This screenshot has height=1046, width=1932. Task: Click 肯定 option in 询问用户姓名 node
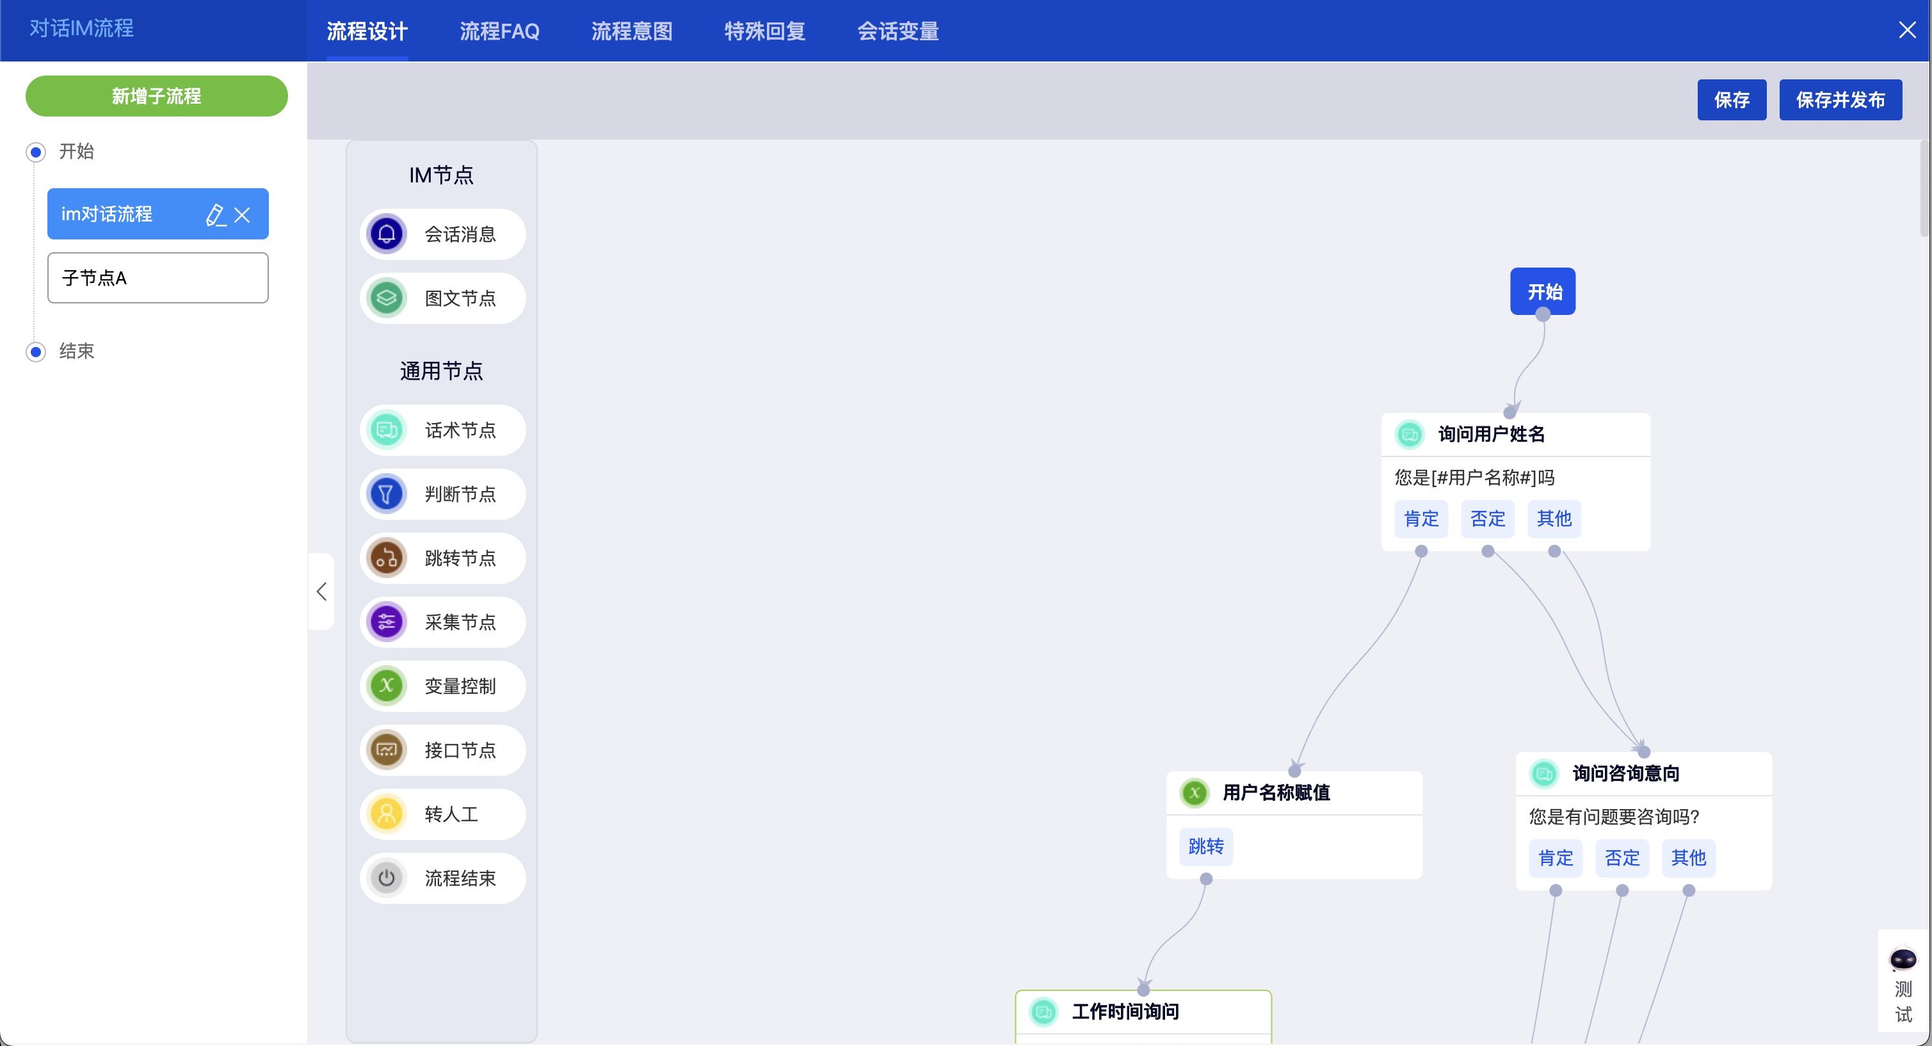click(1421, 519)
